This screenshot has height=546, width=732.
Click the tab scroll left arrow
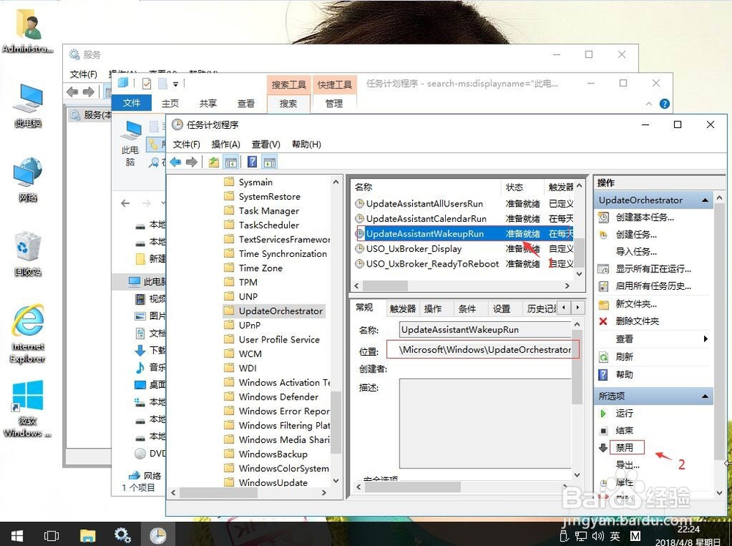[x=564, y=307]
